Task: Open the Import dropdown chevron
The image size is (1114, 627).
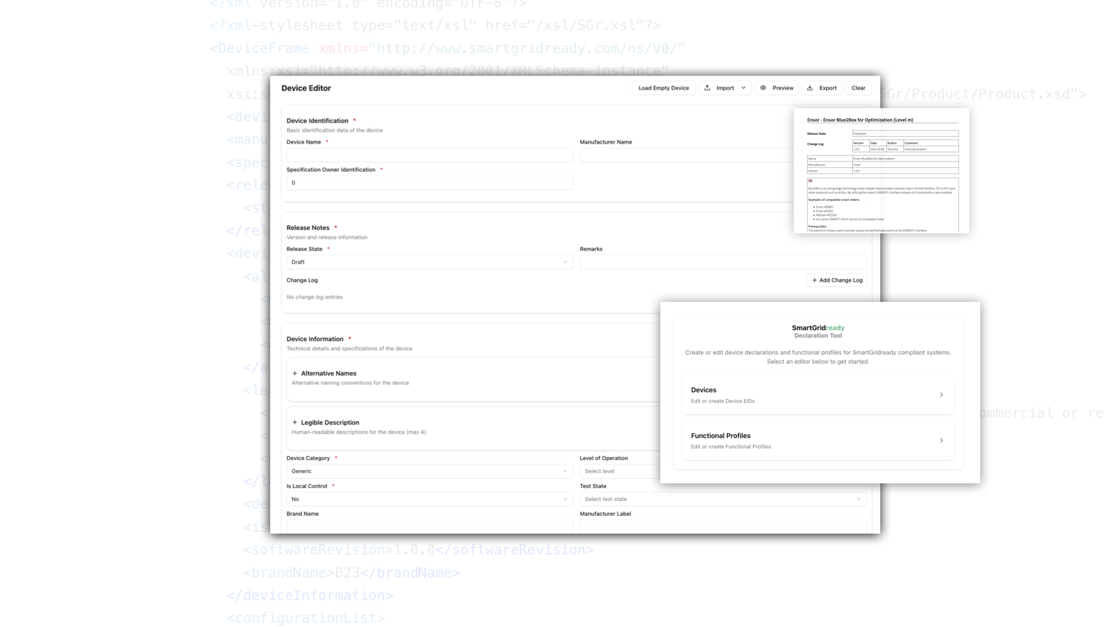Action: (x=743, y=88)
